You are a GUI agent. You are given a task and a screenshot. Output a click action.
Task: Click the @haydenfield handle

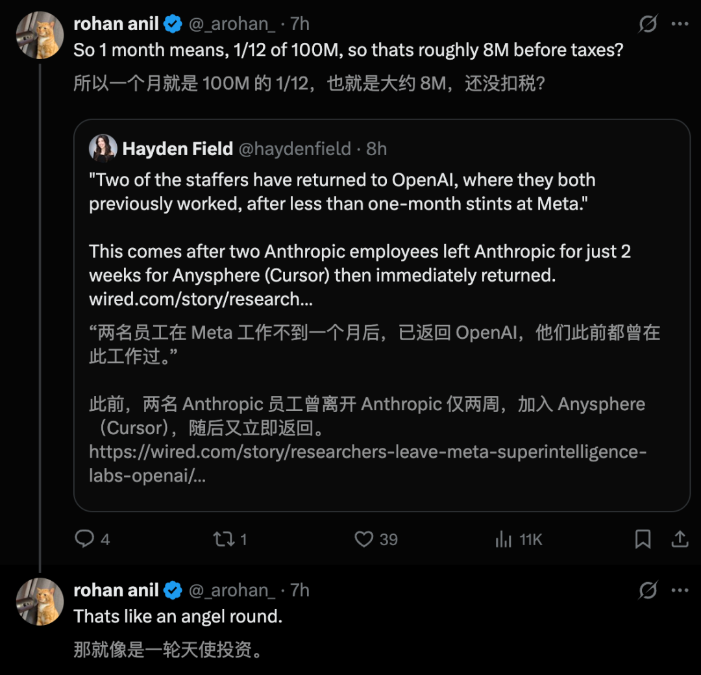[x=295, y=149]
